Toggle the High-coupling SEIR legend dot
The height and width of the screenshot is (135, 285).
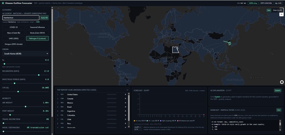[x=161, y=121]
